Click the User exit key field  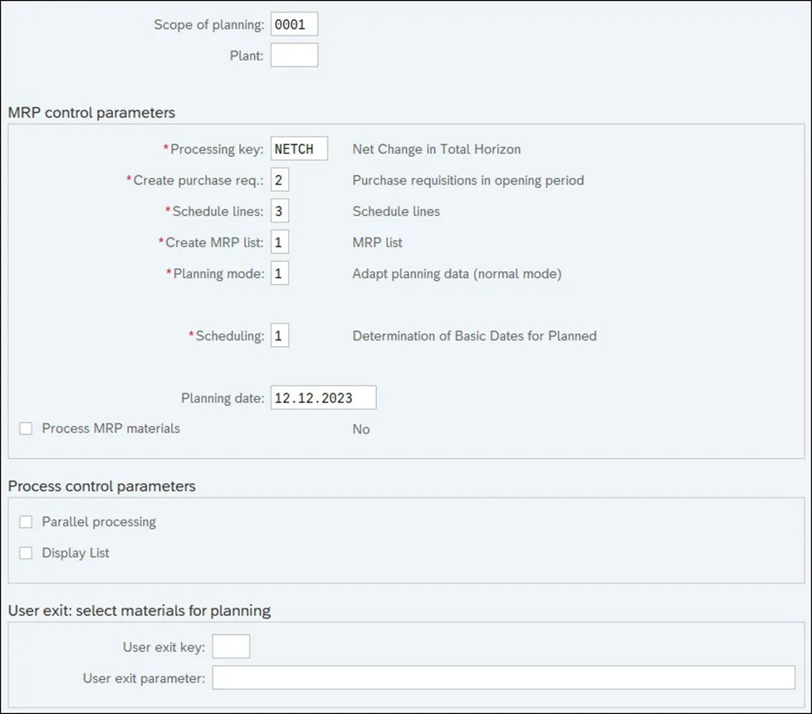point(231,647)
